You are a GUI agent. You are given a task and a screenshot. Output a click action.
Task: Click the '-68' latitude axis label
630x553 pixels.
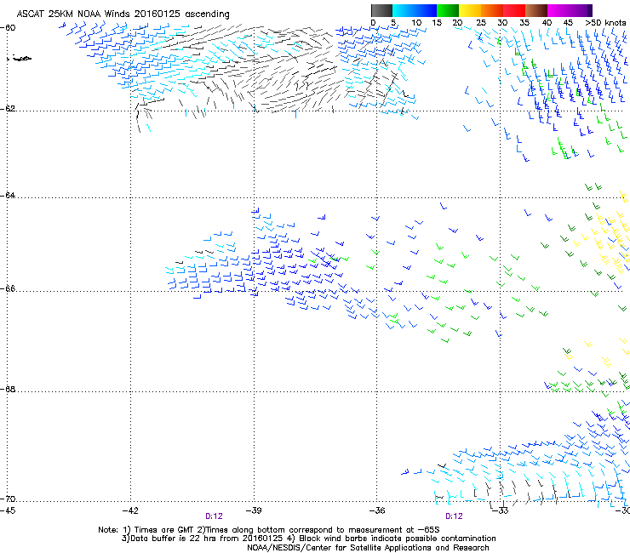pyautogui.click(x=8, y=389)
